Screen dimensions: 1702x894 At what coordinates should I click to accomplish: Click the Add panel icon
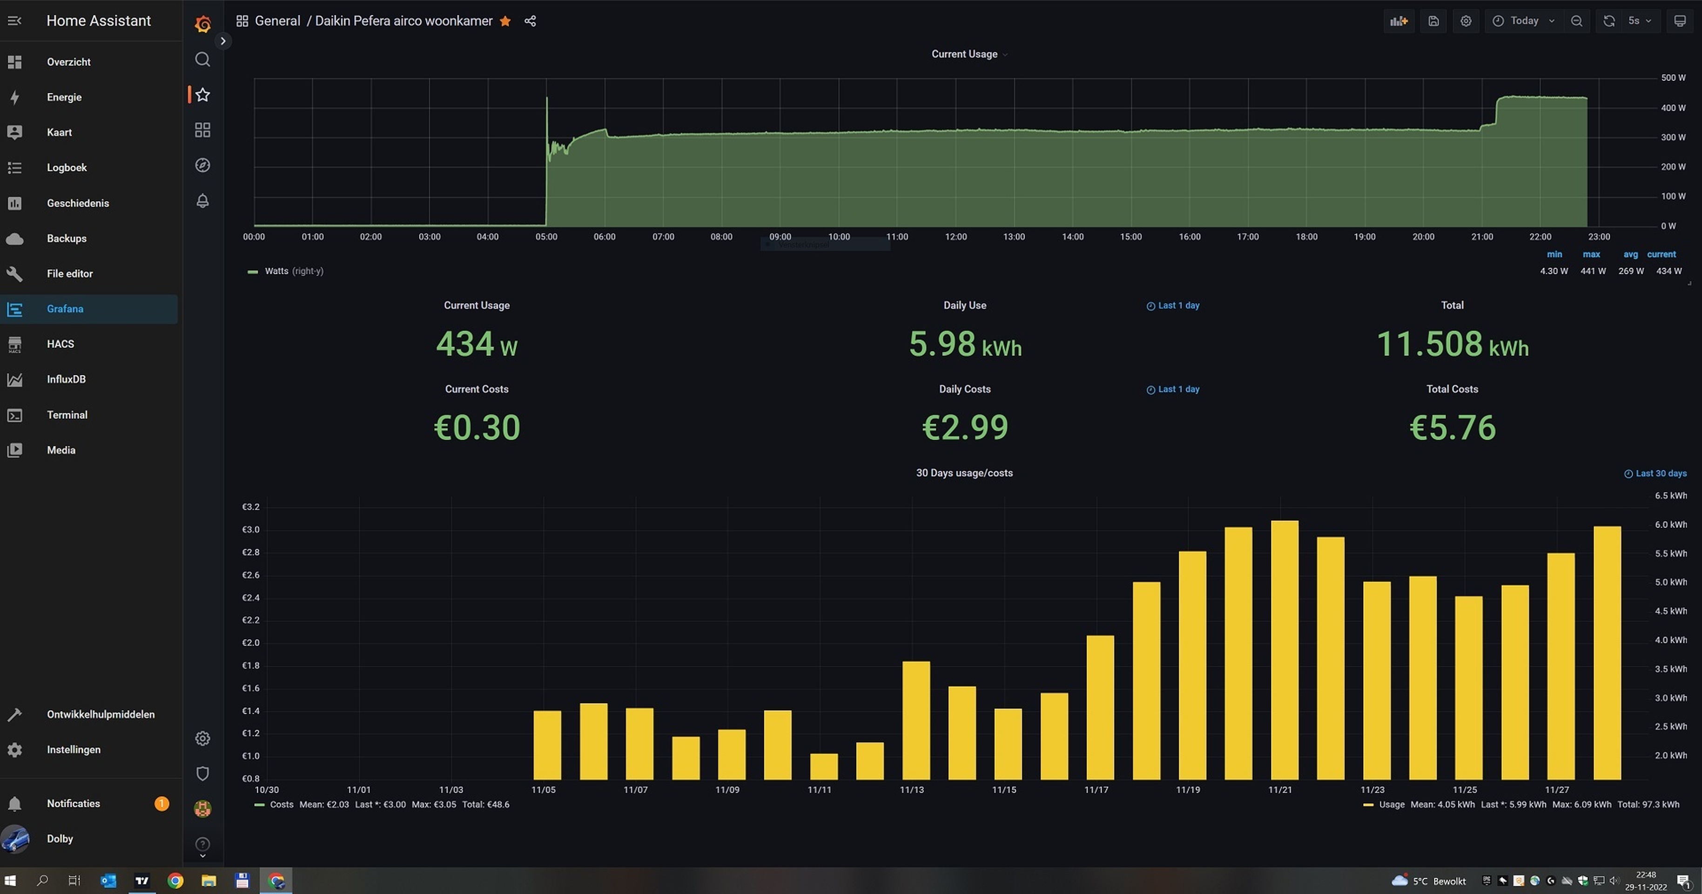pyautogui.click(x=1398, y=21)
